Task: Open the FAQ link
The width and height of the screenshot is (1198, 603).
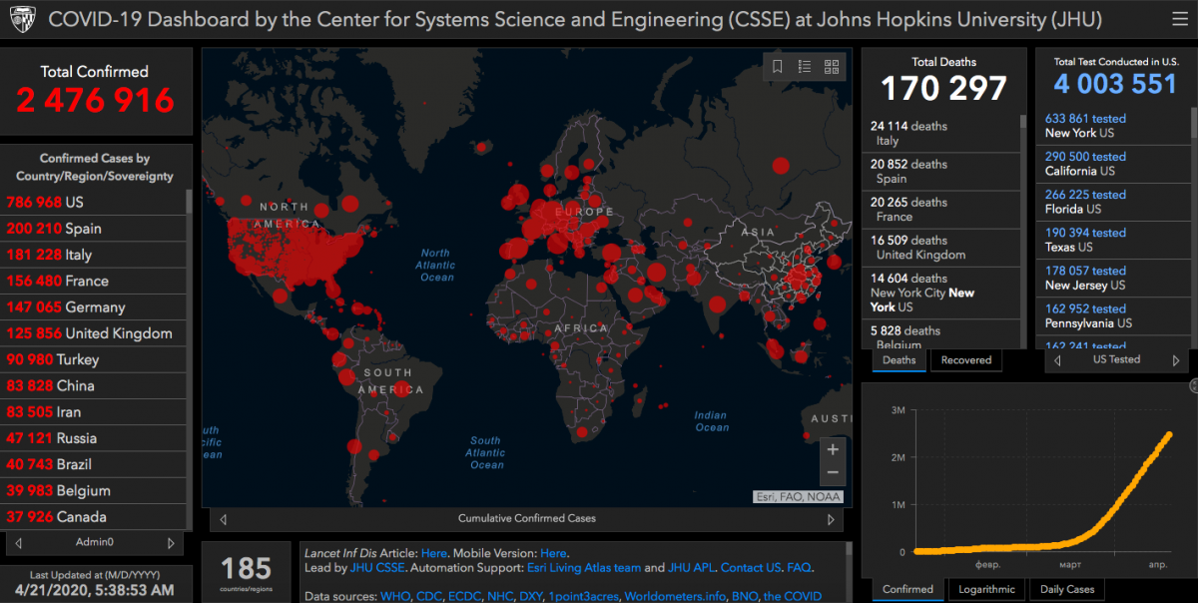Action: click(x=799, y=567)
